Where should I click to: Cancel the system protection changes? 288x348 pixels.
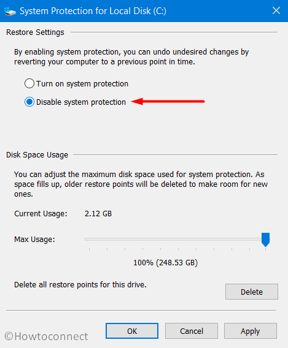(x=192, y=331)
